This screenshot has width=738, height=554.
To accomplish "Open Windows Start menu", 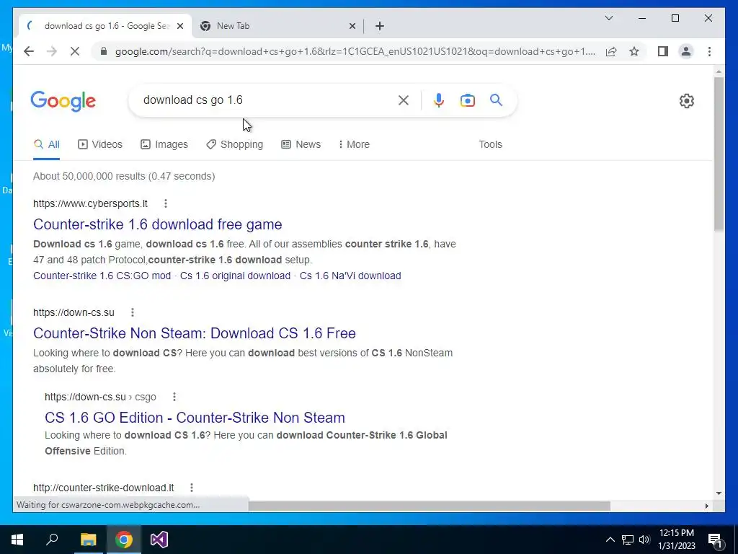I will pos(17,540).
